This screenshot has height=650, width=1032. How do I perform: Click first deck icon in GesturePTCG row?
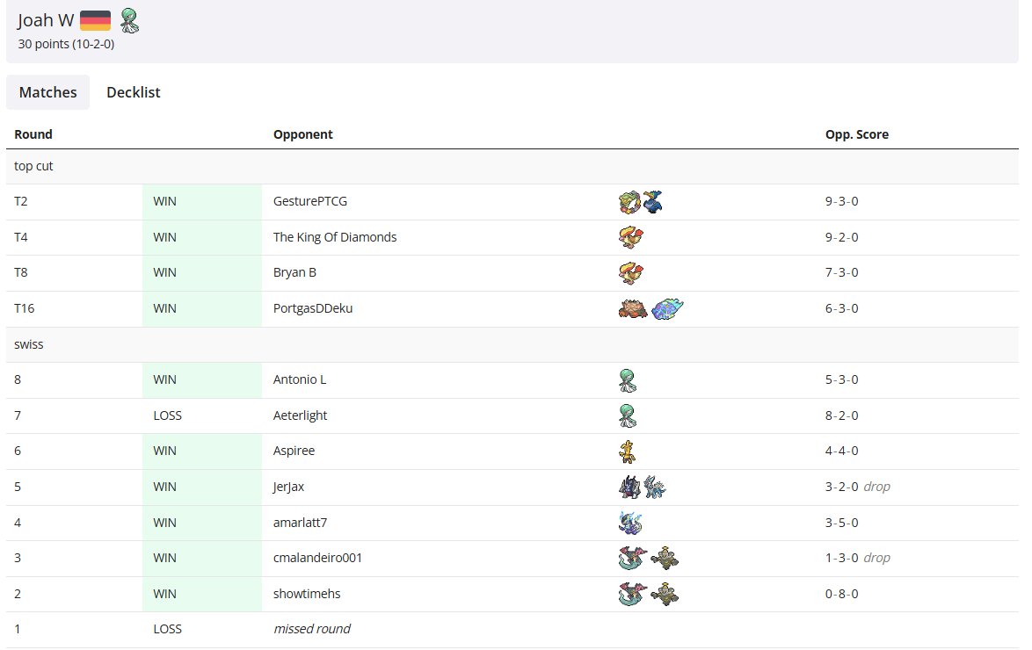[630, 202]
